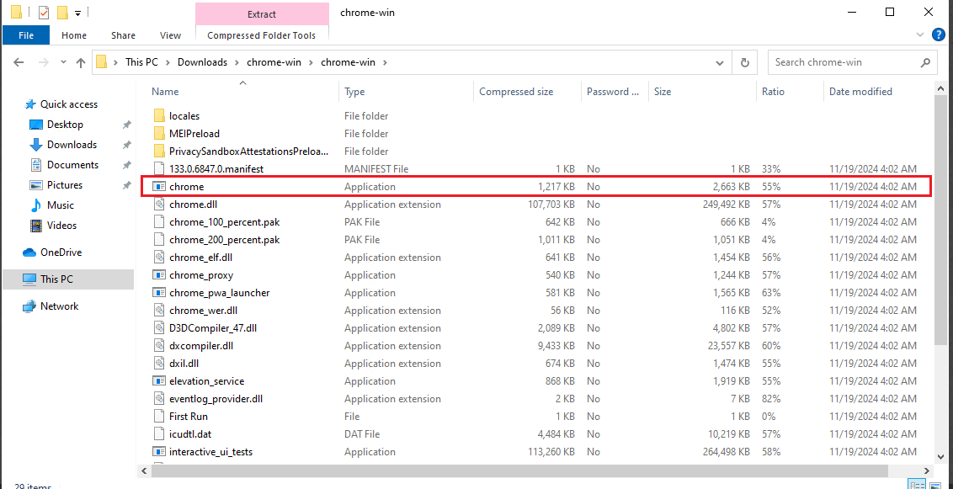Viewport: 953px width, 489px height.
Task: Open the File menu
Action: (x=25, y=35)
